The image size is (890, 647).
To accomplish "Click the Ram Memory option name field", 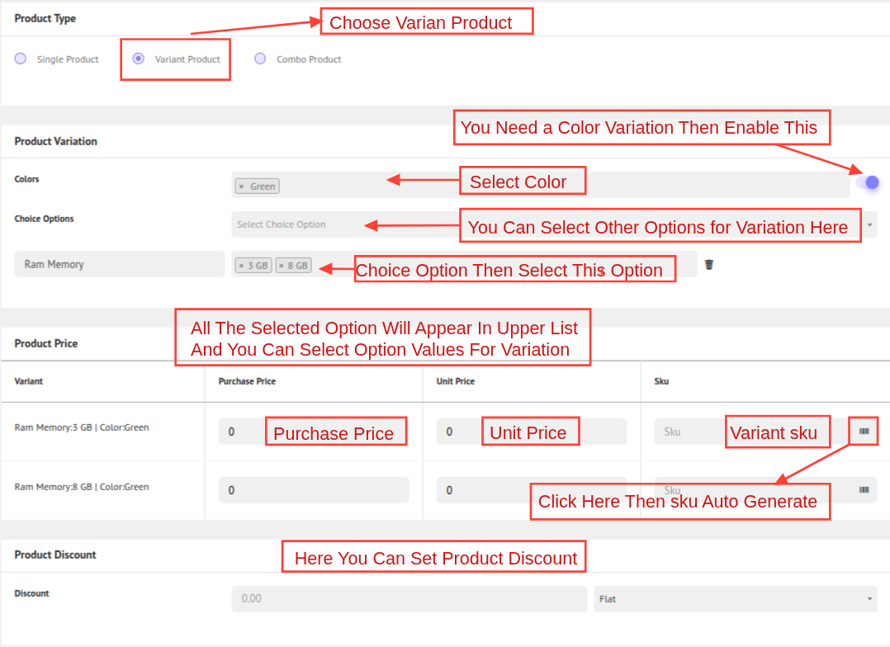I will (x=119, y=264).
